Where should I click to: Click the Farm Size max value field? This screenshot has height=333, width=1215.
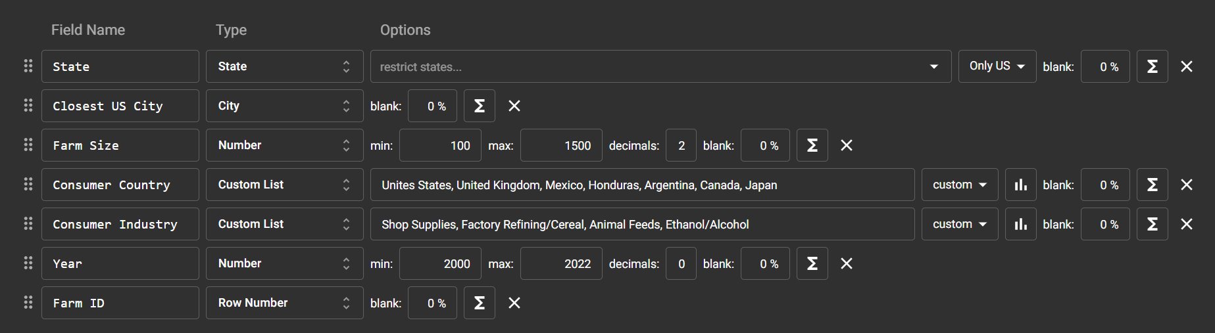[561, 145]
